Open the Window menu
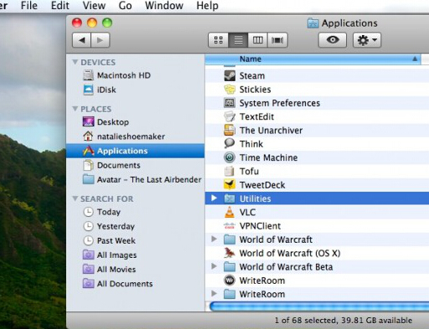Image resolution: width=429 pixels, height=329 pixels. pyautogui.click(x=164, y=6)
